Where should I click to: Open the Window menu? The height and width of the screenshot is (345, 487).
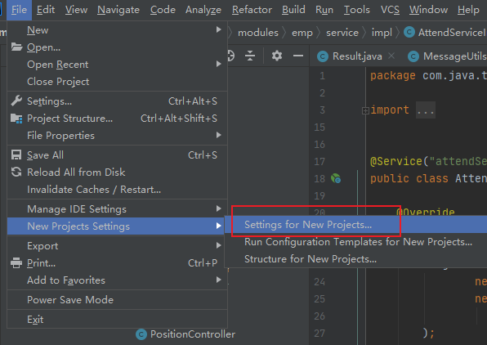pos(428,10)
